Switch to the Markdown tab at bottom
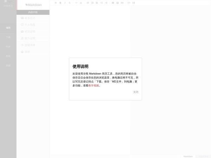Viewport: 211px width, 158px height. (x=188, y=156)
